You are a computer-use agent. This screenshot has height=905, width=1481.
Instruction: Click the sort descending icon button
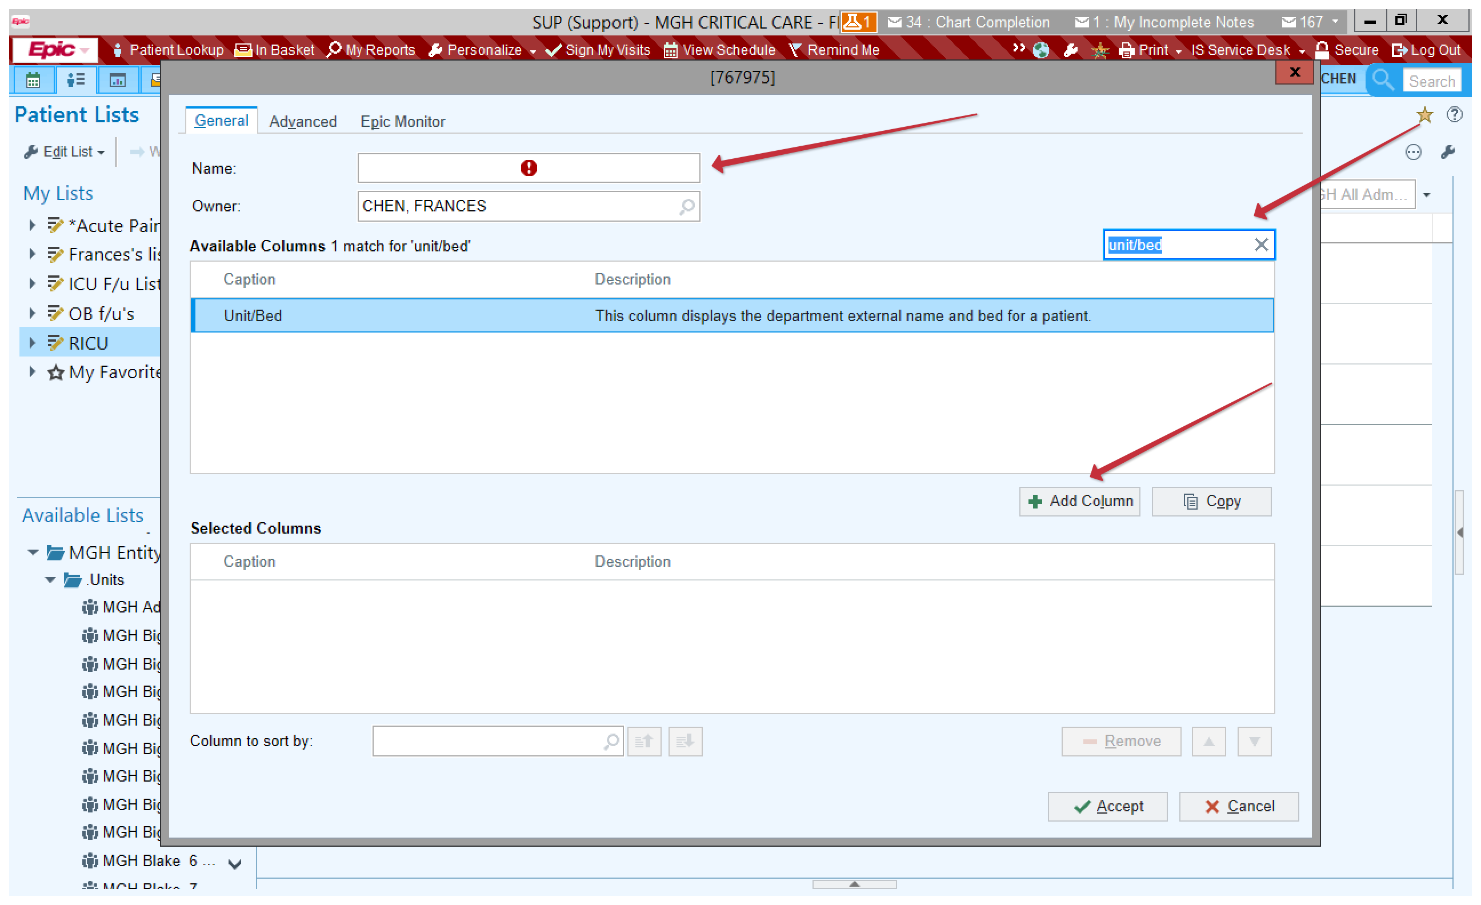click(685, 742)
